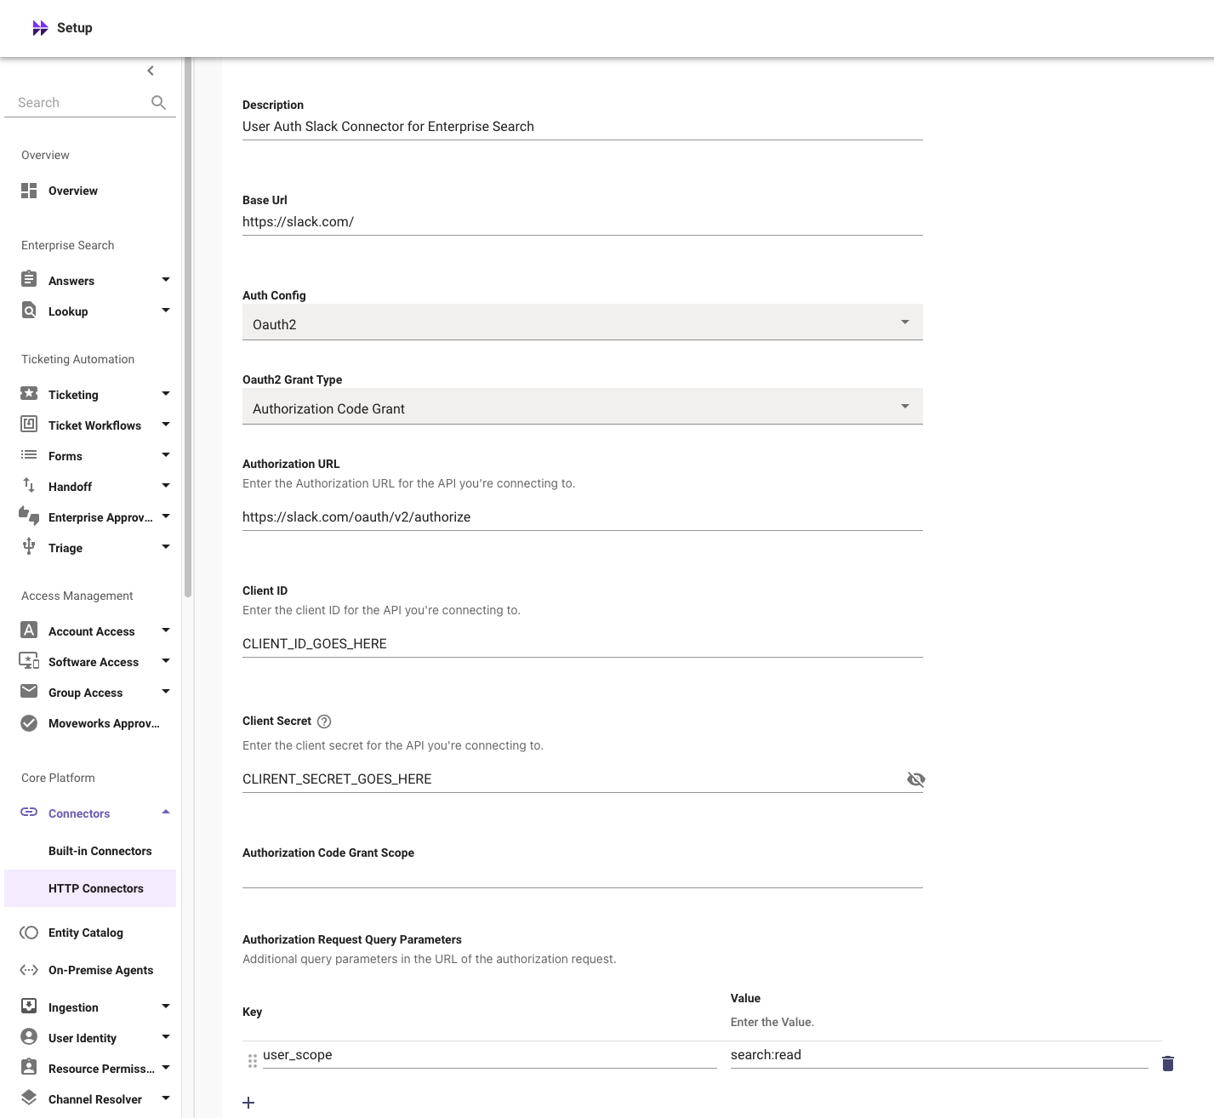Click the Client ID input field
The image size is (1214, 1118).
tap(583, 643)
